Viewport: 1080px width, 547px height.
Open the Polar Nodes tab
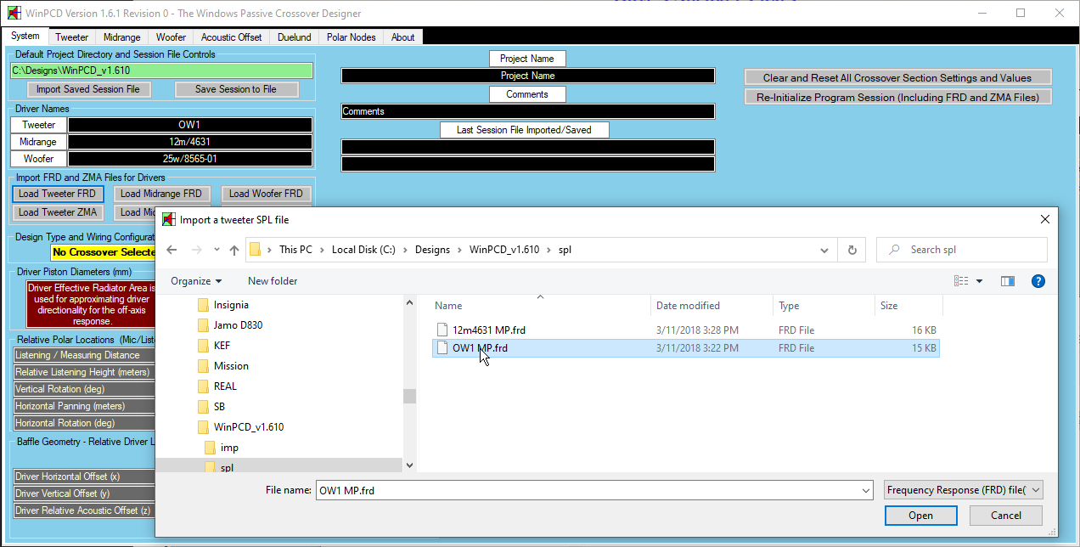[x=351, y=37]
